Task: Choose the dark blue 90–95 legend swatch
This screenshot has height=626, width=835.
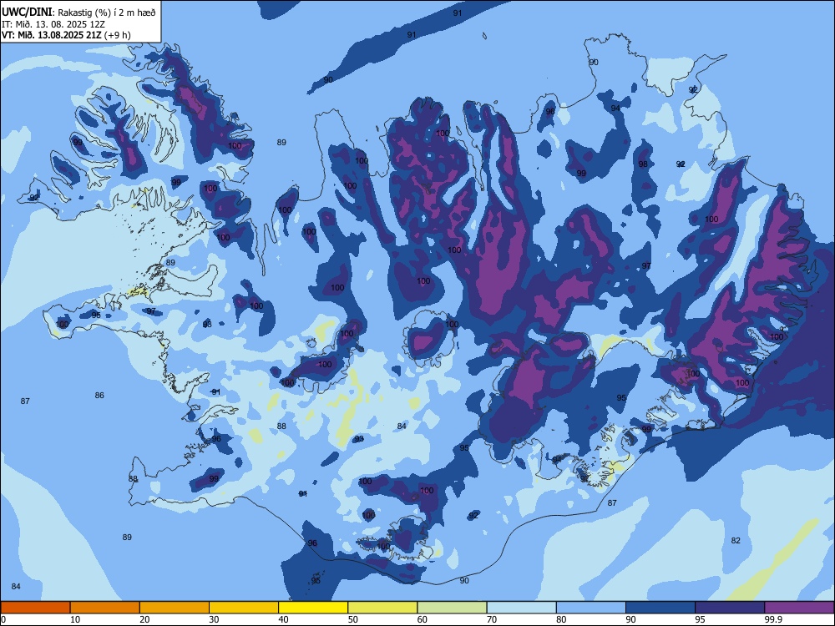Action: (660, 608)
